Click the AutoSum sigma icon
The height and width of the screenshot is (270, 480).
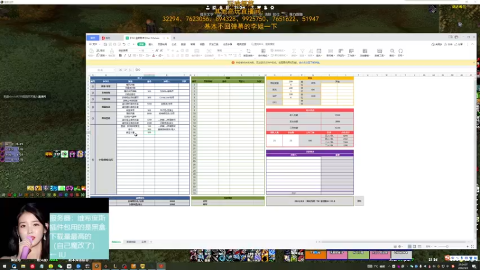[x=293, y=51]
